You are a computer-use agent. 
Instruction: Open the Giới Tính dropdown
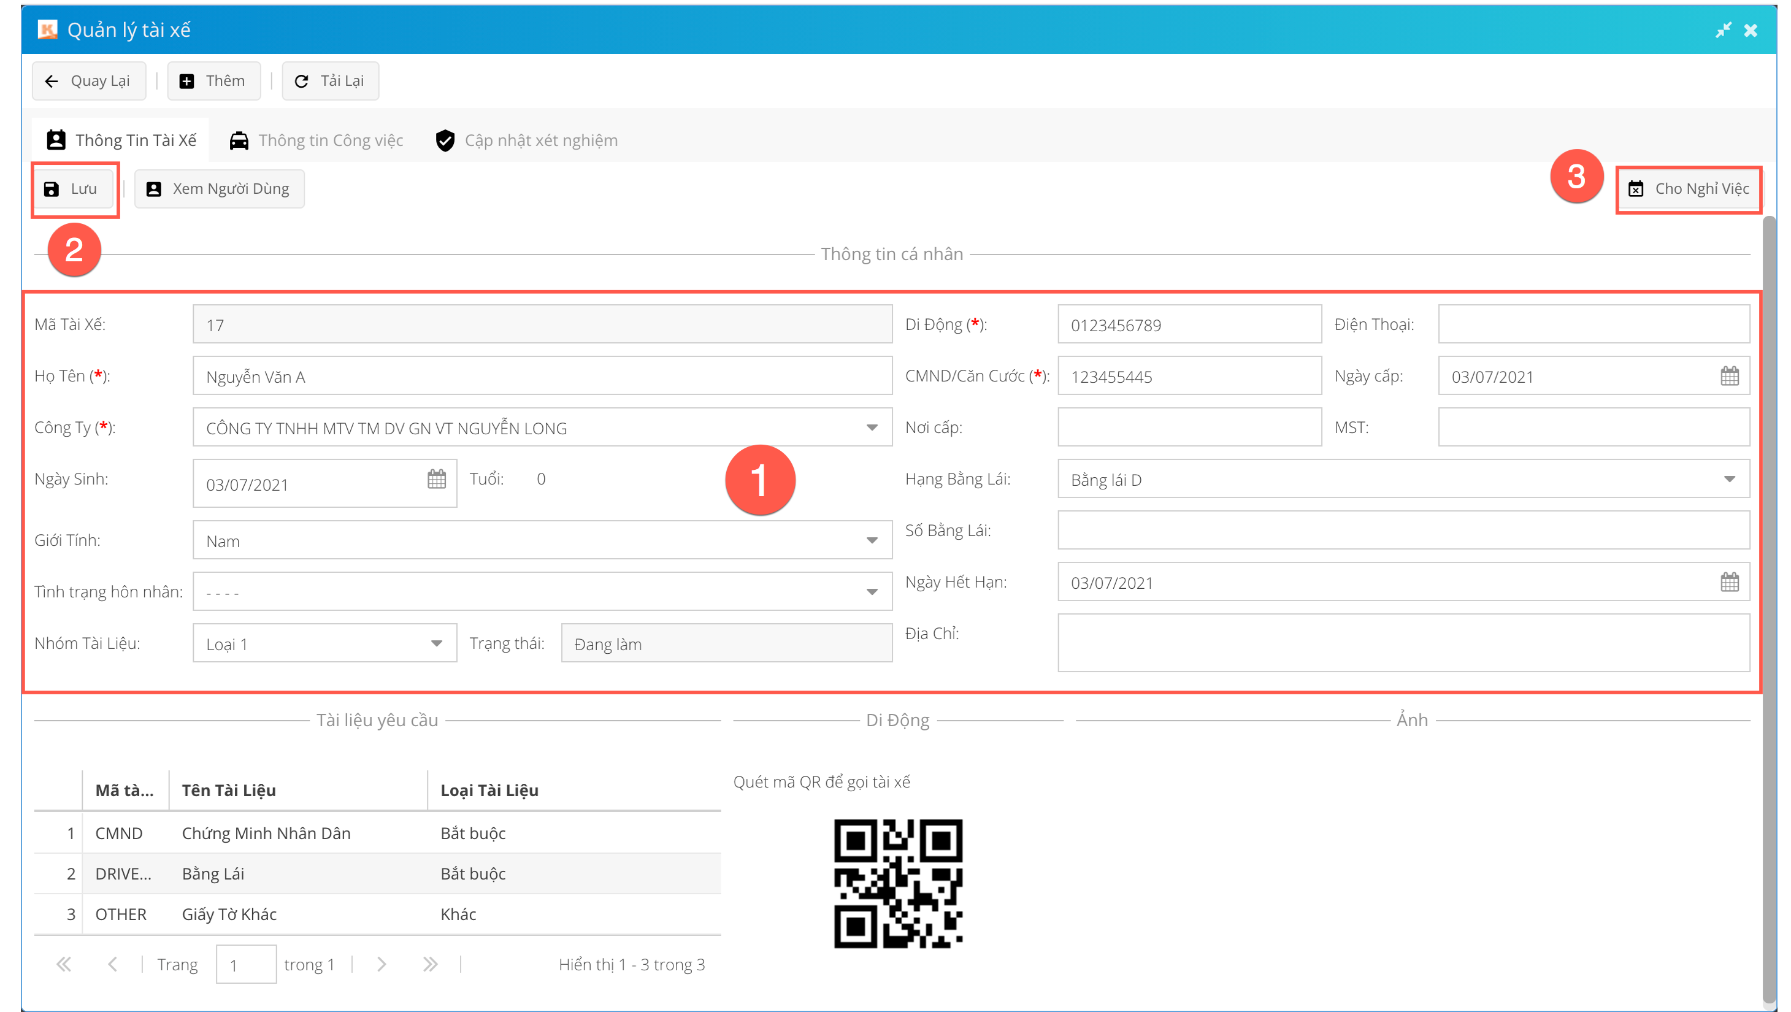[872, 540]
